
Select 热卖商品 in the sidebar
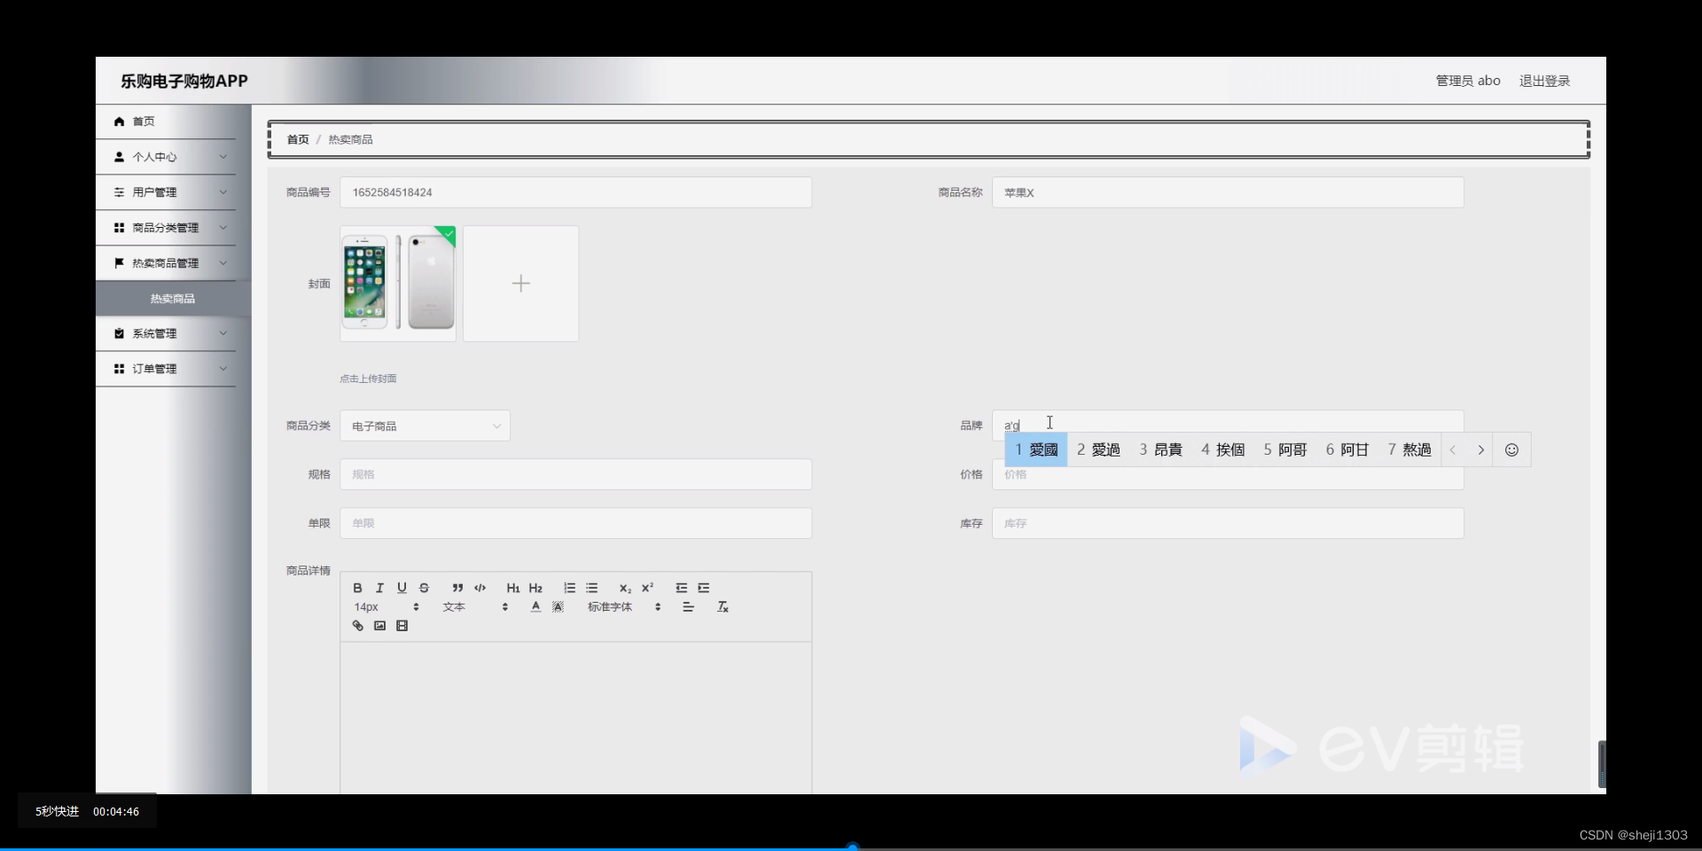point(173,298)
